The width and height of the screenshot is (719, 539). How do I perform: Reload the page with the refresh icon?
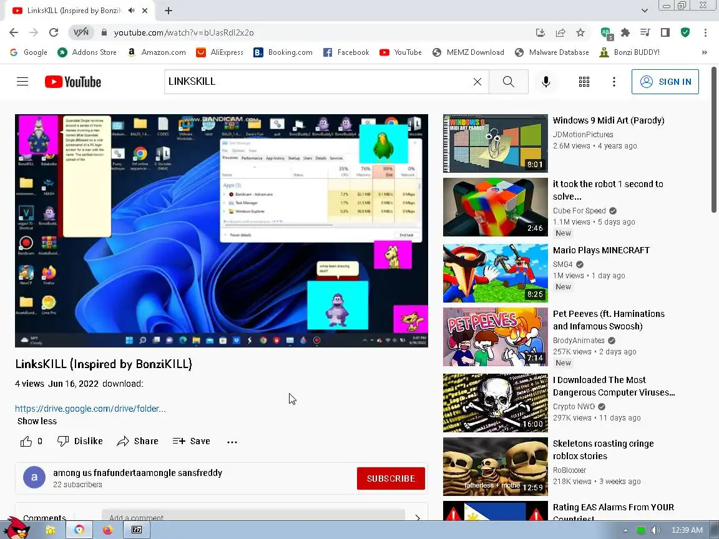(x=54, y=32)
